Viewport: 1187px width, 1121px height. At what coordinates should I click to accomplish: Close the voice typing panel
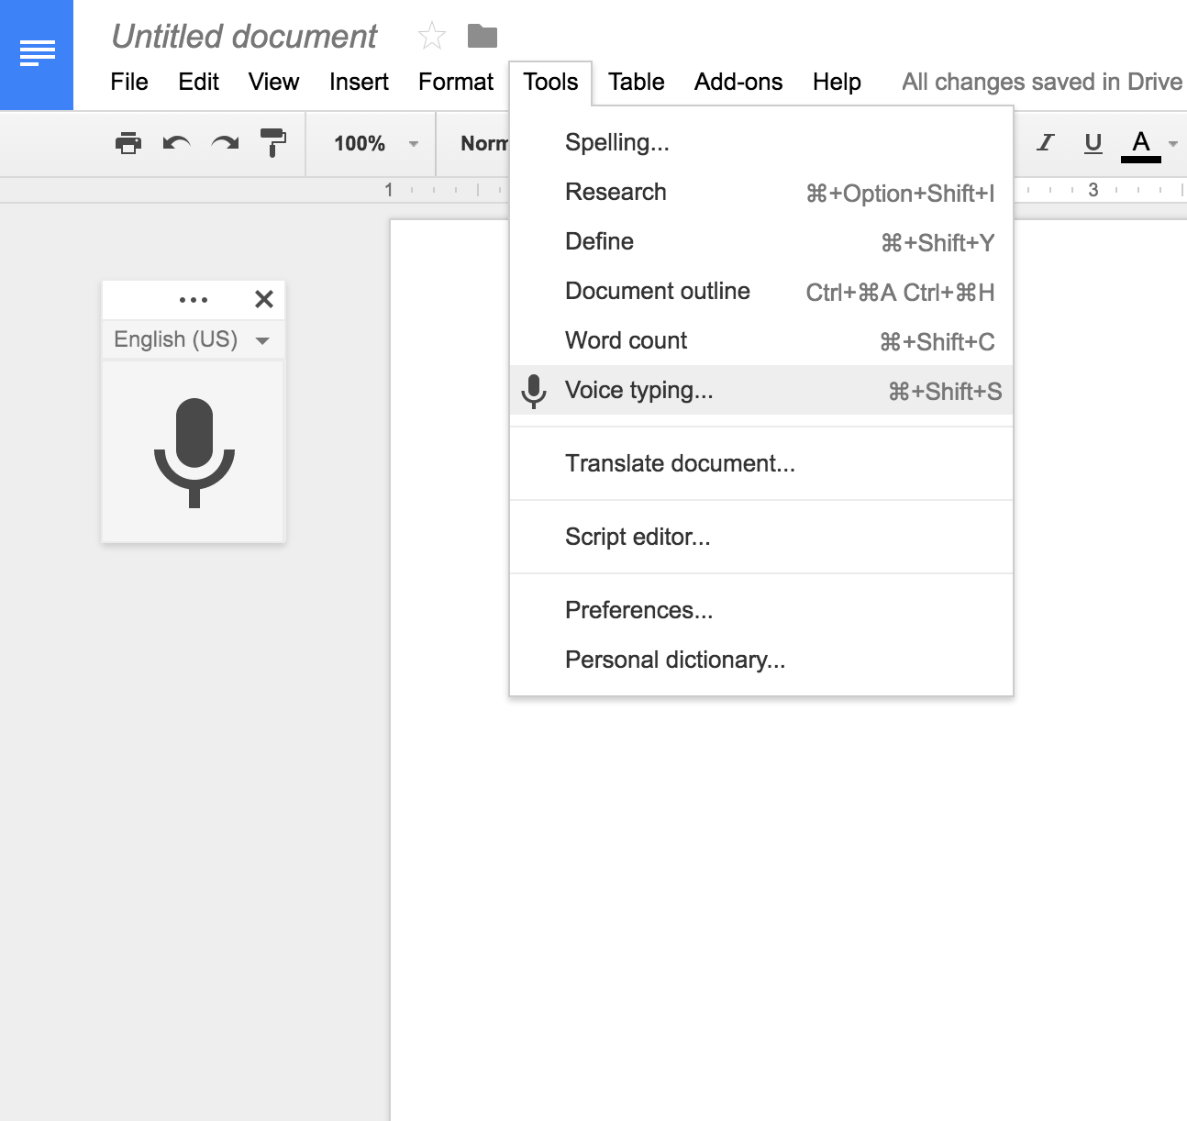pyautogui.click(x=264, y=299)
